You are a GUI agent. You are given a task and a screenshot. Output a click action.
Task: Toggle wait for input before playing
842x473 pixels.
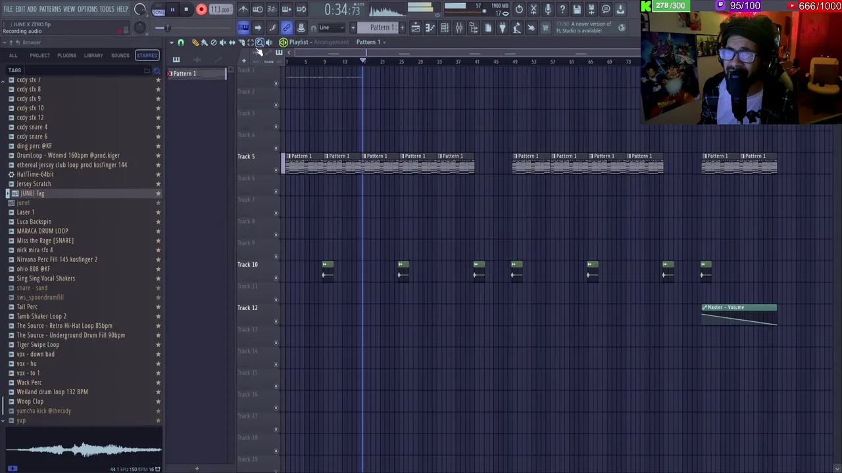click(x=257, y=9)
